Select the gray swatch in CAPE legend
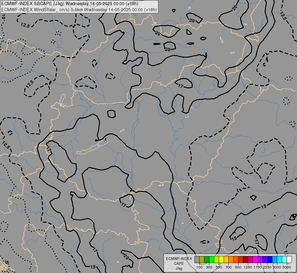 pyautogui.click(x=197, y=259)
